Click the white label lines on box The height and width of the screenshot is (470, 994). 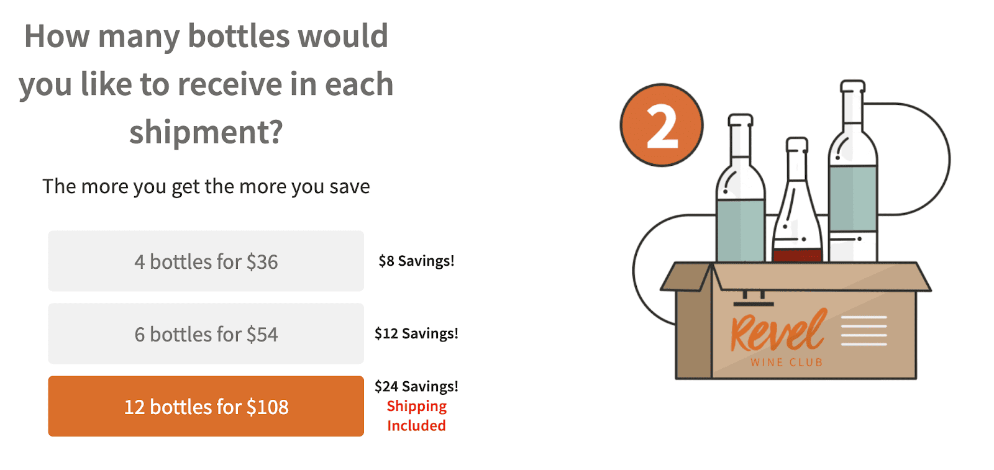864,330
